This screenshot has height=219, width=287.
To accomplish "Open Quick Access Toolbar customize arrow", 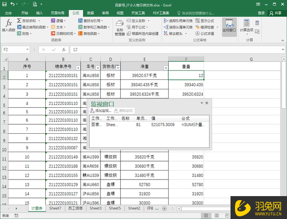I will (x=41, y=4).
